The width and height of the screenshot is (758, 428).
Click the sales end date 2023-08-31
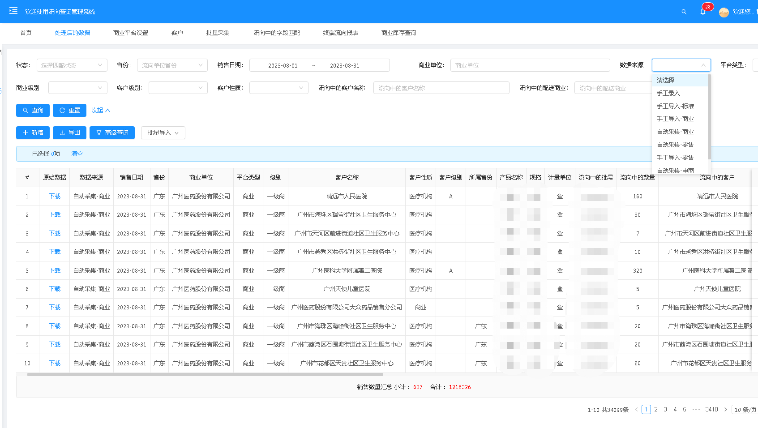coord(345,65)
